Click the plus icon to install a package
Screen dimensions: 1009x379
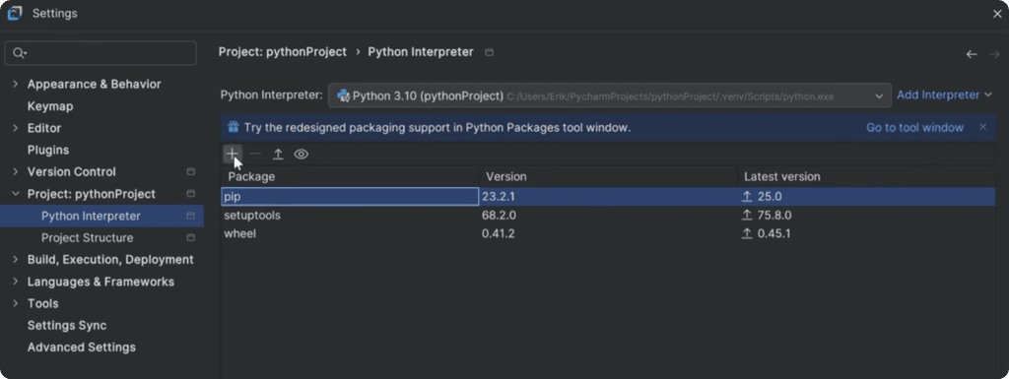point(233,155)
